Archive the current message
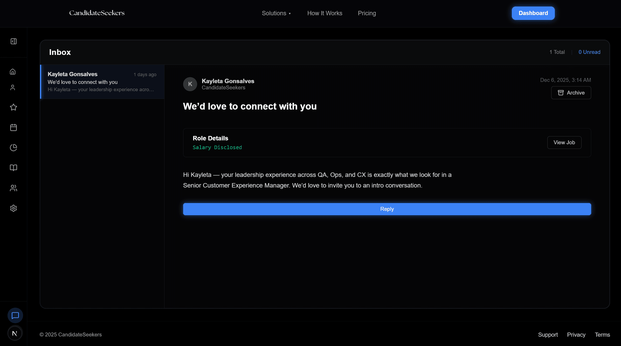This screenshot has width=621, height=346. click(x=571, y=93)
